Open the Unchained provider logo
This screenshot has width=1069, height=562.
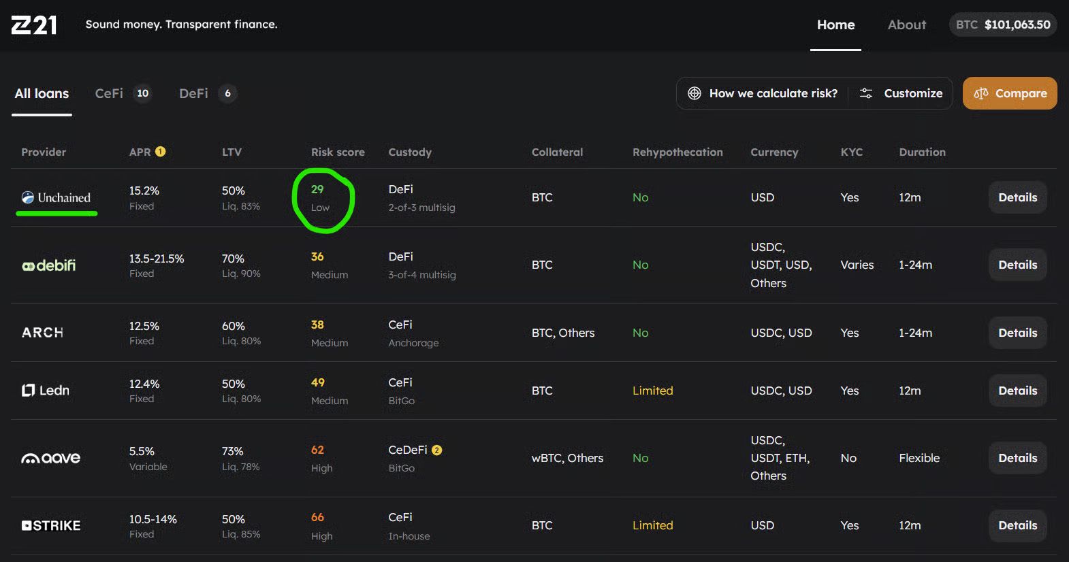coord(56,197)
